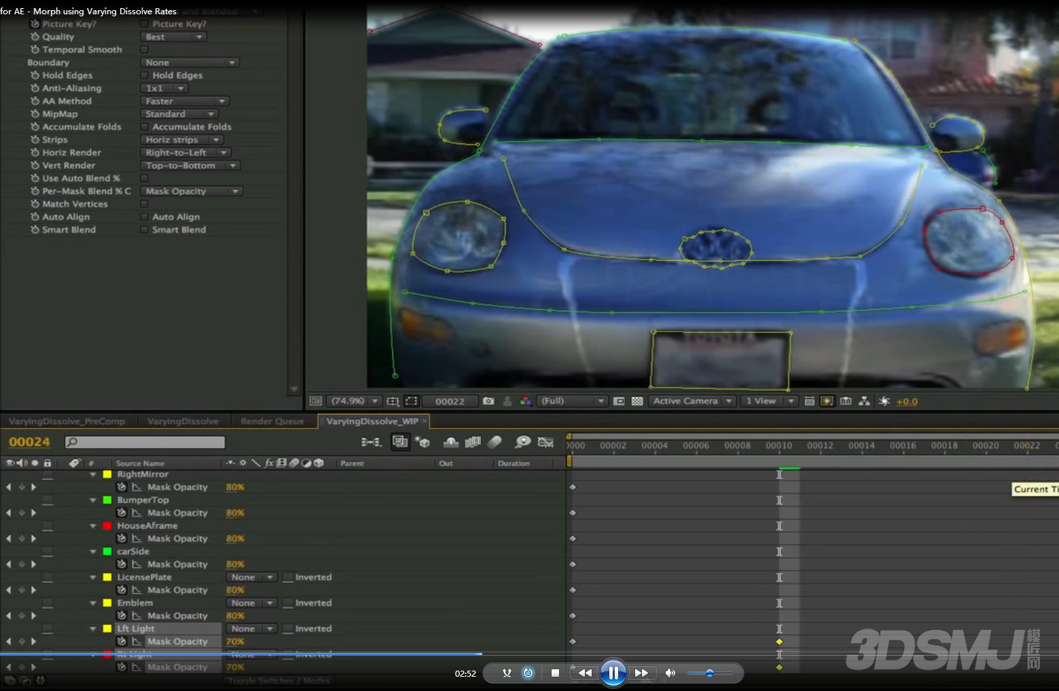Screen dimensions: 1059x691
Task: Switch to the VaryingDissolve tab
Action: [183, 421]
